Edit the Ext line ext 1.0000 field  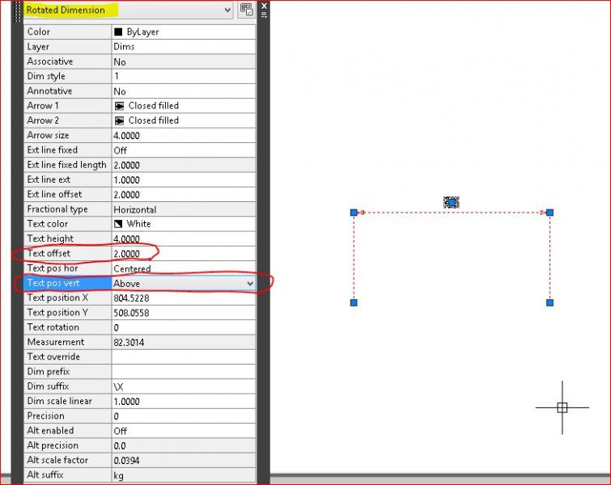tap(184, 179)
